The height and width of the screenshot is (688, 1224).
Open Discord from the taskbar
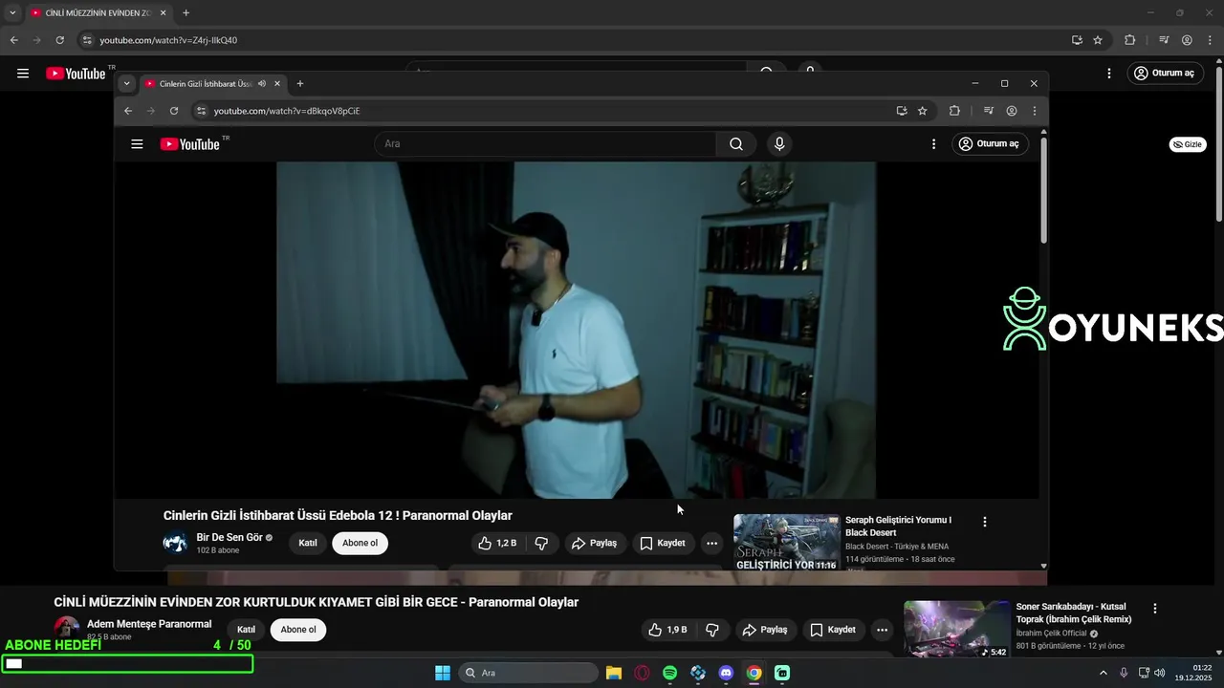point(726,673)
